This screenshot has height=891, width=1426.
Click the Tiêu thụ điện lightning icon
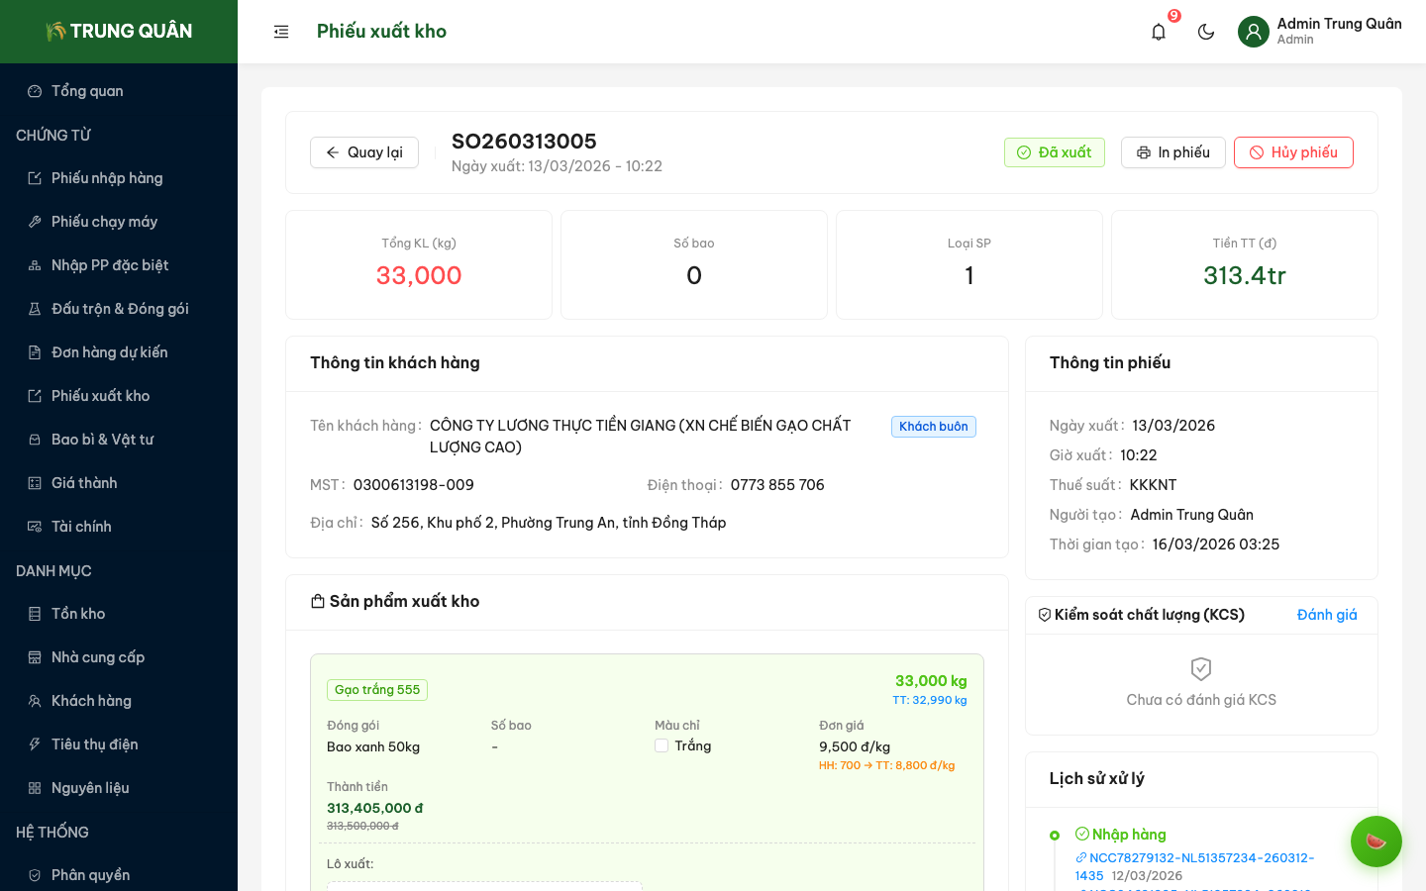[x=35, y=744]
